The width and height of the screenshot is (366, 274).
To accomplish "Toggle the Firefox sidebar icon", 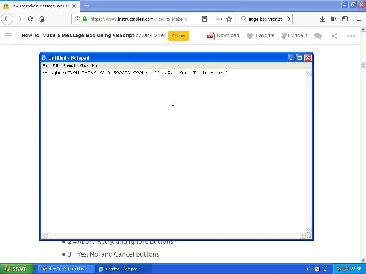I will [345, 19].
